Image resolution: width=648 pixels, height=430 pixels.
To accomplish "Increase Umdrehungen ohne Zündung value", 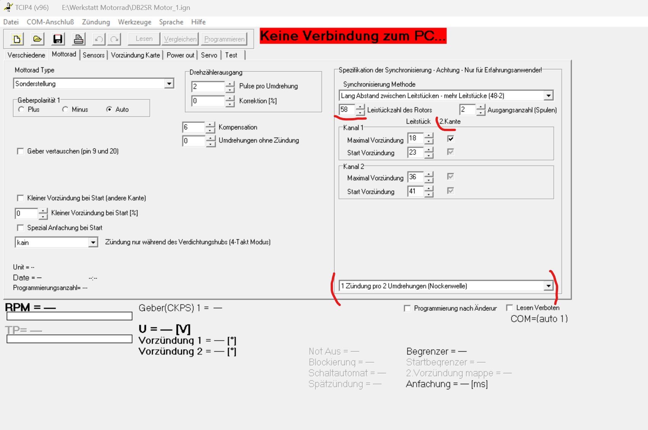I will tap(210, 138).
